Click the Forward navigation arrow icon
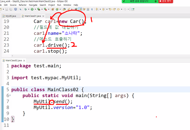Image resolution: width=190 pixels, height=130 pixels. coord(125,9)
